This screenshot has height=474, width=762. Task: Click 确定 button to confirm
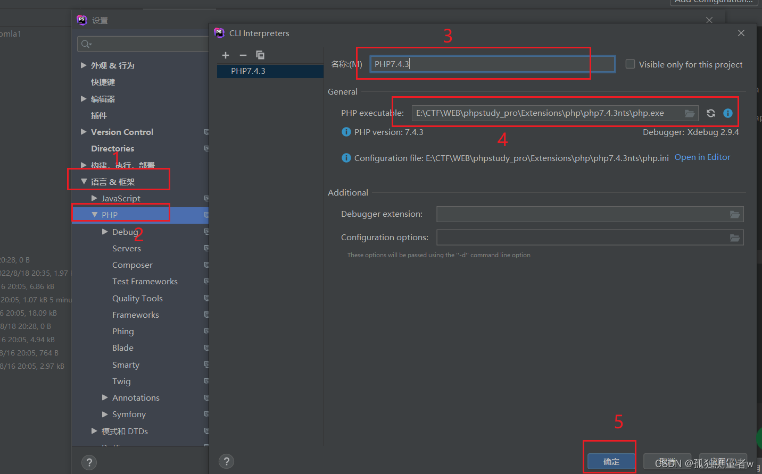(x=611, y=461)
